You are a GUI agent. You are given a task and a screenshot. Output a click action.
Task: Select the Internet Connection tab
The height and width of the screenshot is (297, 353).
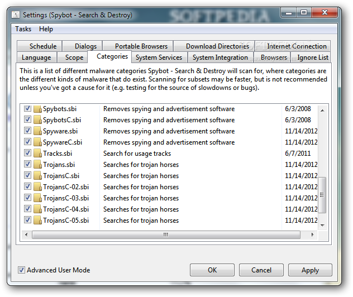(x=293, y=46)
